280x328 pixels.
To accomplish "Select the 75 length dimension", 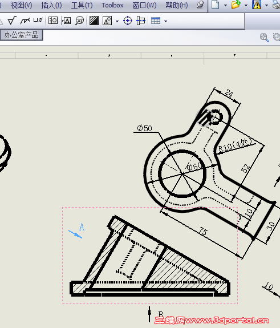I will click(203, 232).
